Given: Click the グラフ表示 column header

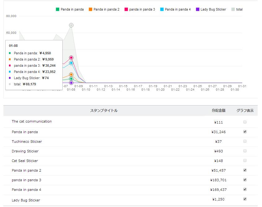Looking at the screenshot, I should pyautogui.click(x=245, y=110).
